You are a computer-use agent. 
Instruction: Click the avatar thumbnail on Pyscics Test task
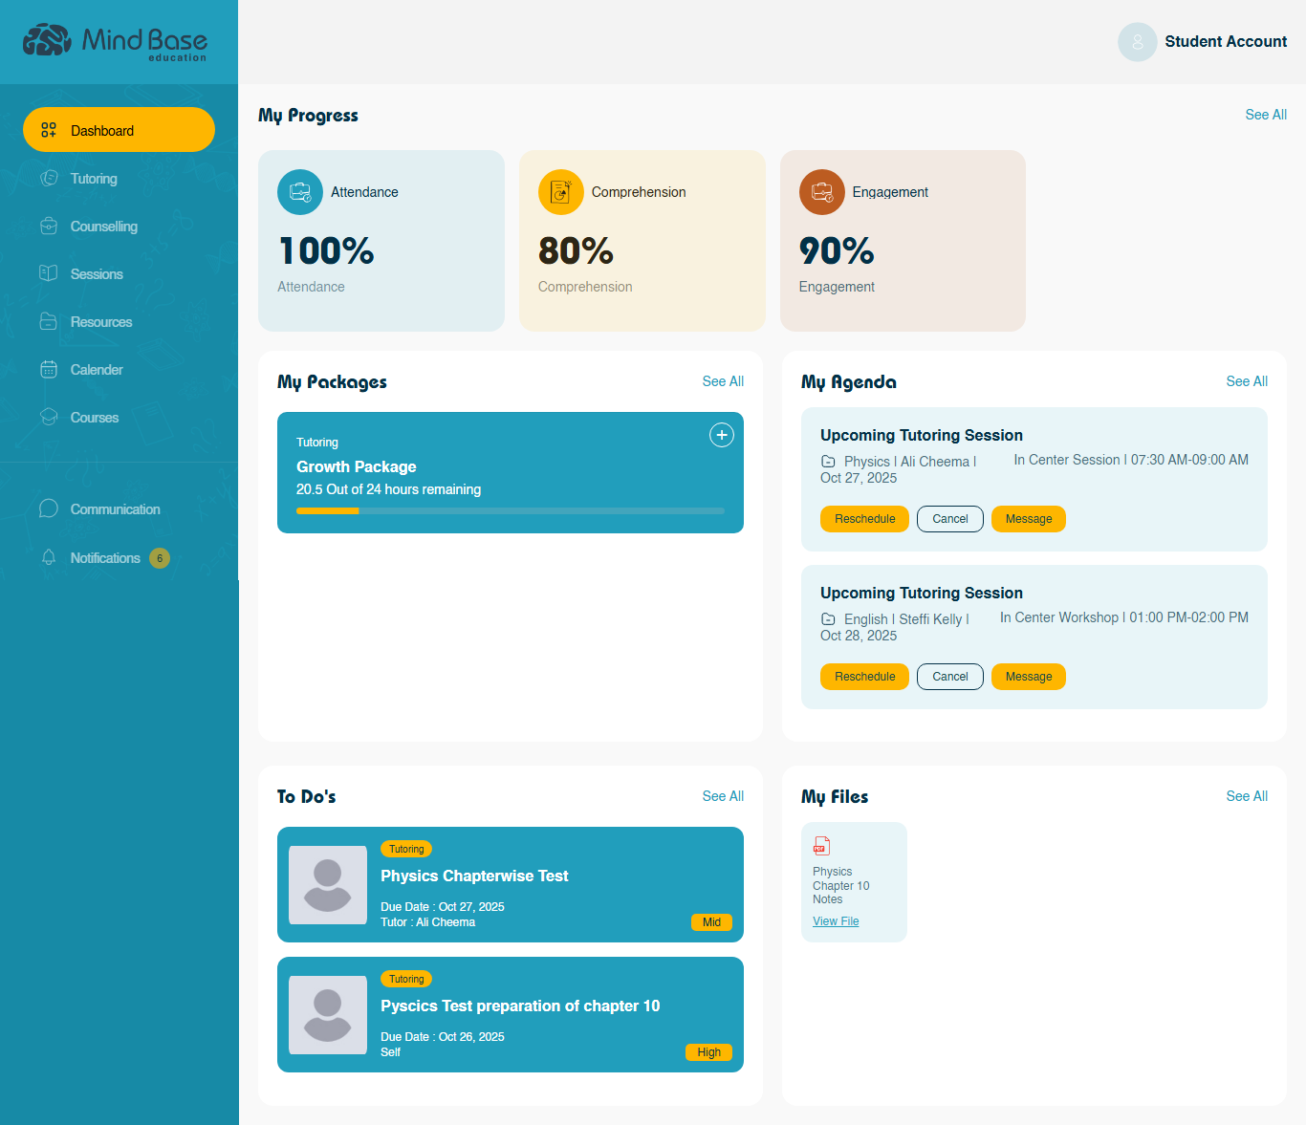coord(328,1014)
